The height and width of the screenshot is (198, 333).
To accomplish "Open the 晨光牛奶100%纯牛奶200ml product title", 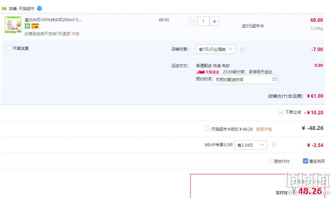I will point(53,20).
